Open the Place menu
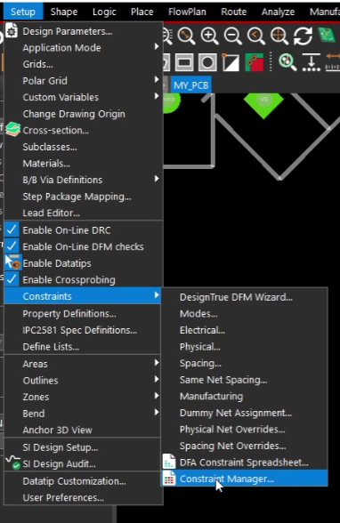This screenshot has width=340, height=523. pos(142,12)
